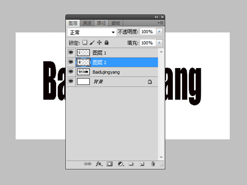Select the 图层 1 layer name
Image resolution: width=247 pixels, height=185 pixels.
point(99,53)
